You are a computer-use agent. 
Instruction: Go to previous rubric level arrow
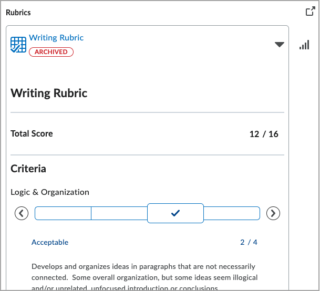pos(22,213)
